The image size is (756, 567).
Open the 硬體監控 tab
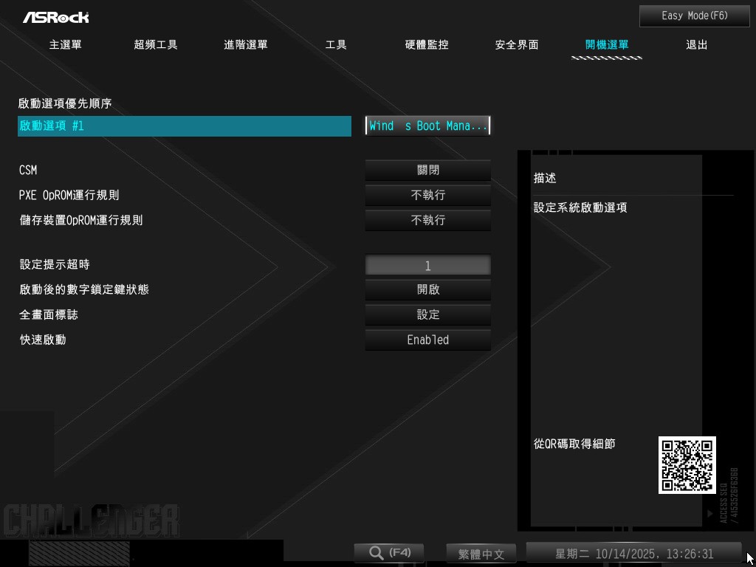tap(427, 45)
